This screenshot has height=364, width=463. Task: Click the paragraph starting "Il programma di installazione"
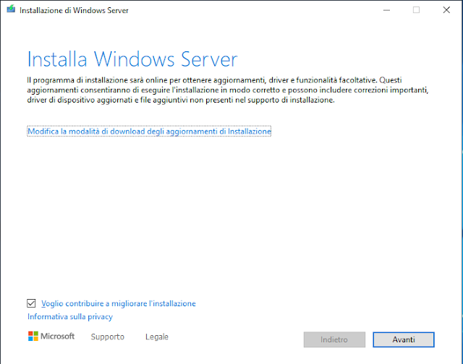228,90
